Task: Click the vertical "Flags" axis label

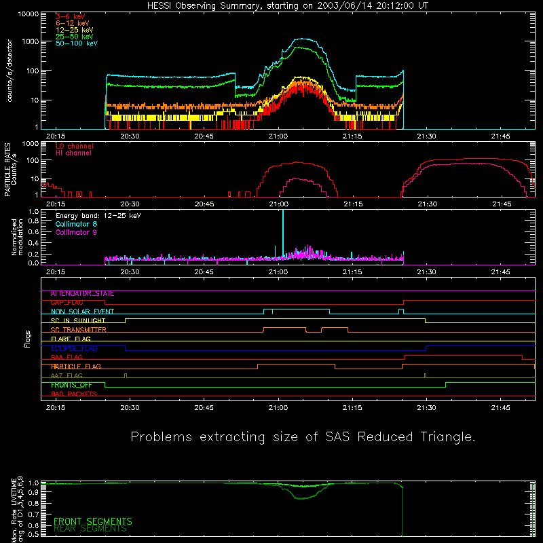Action: click(28, 339)
